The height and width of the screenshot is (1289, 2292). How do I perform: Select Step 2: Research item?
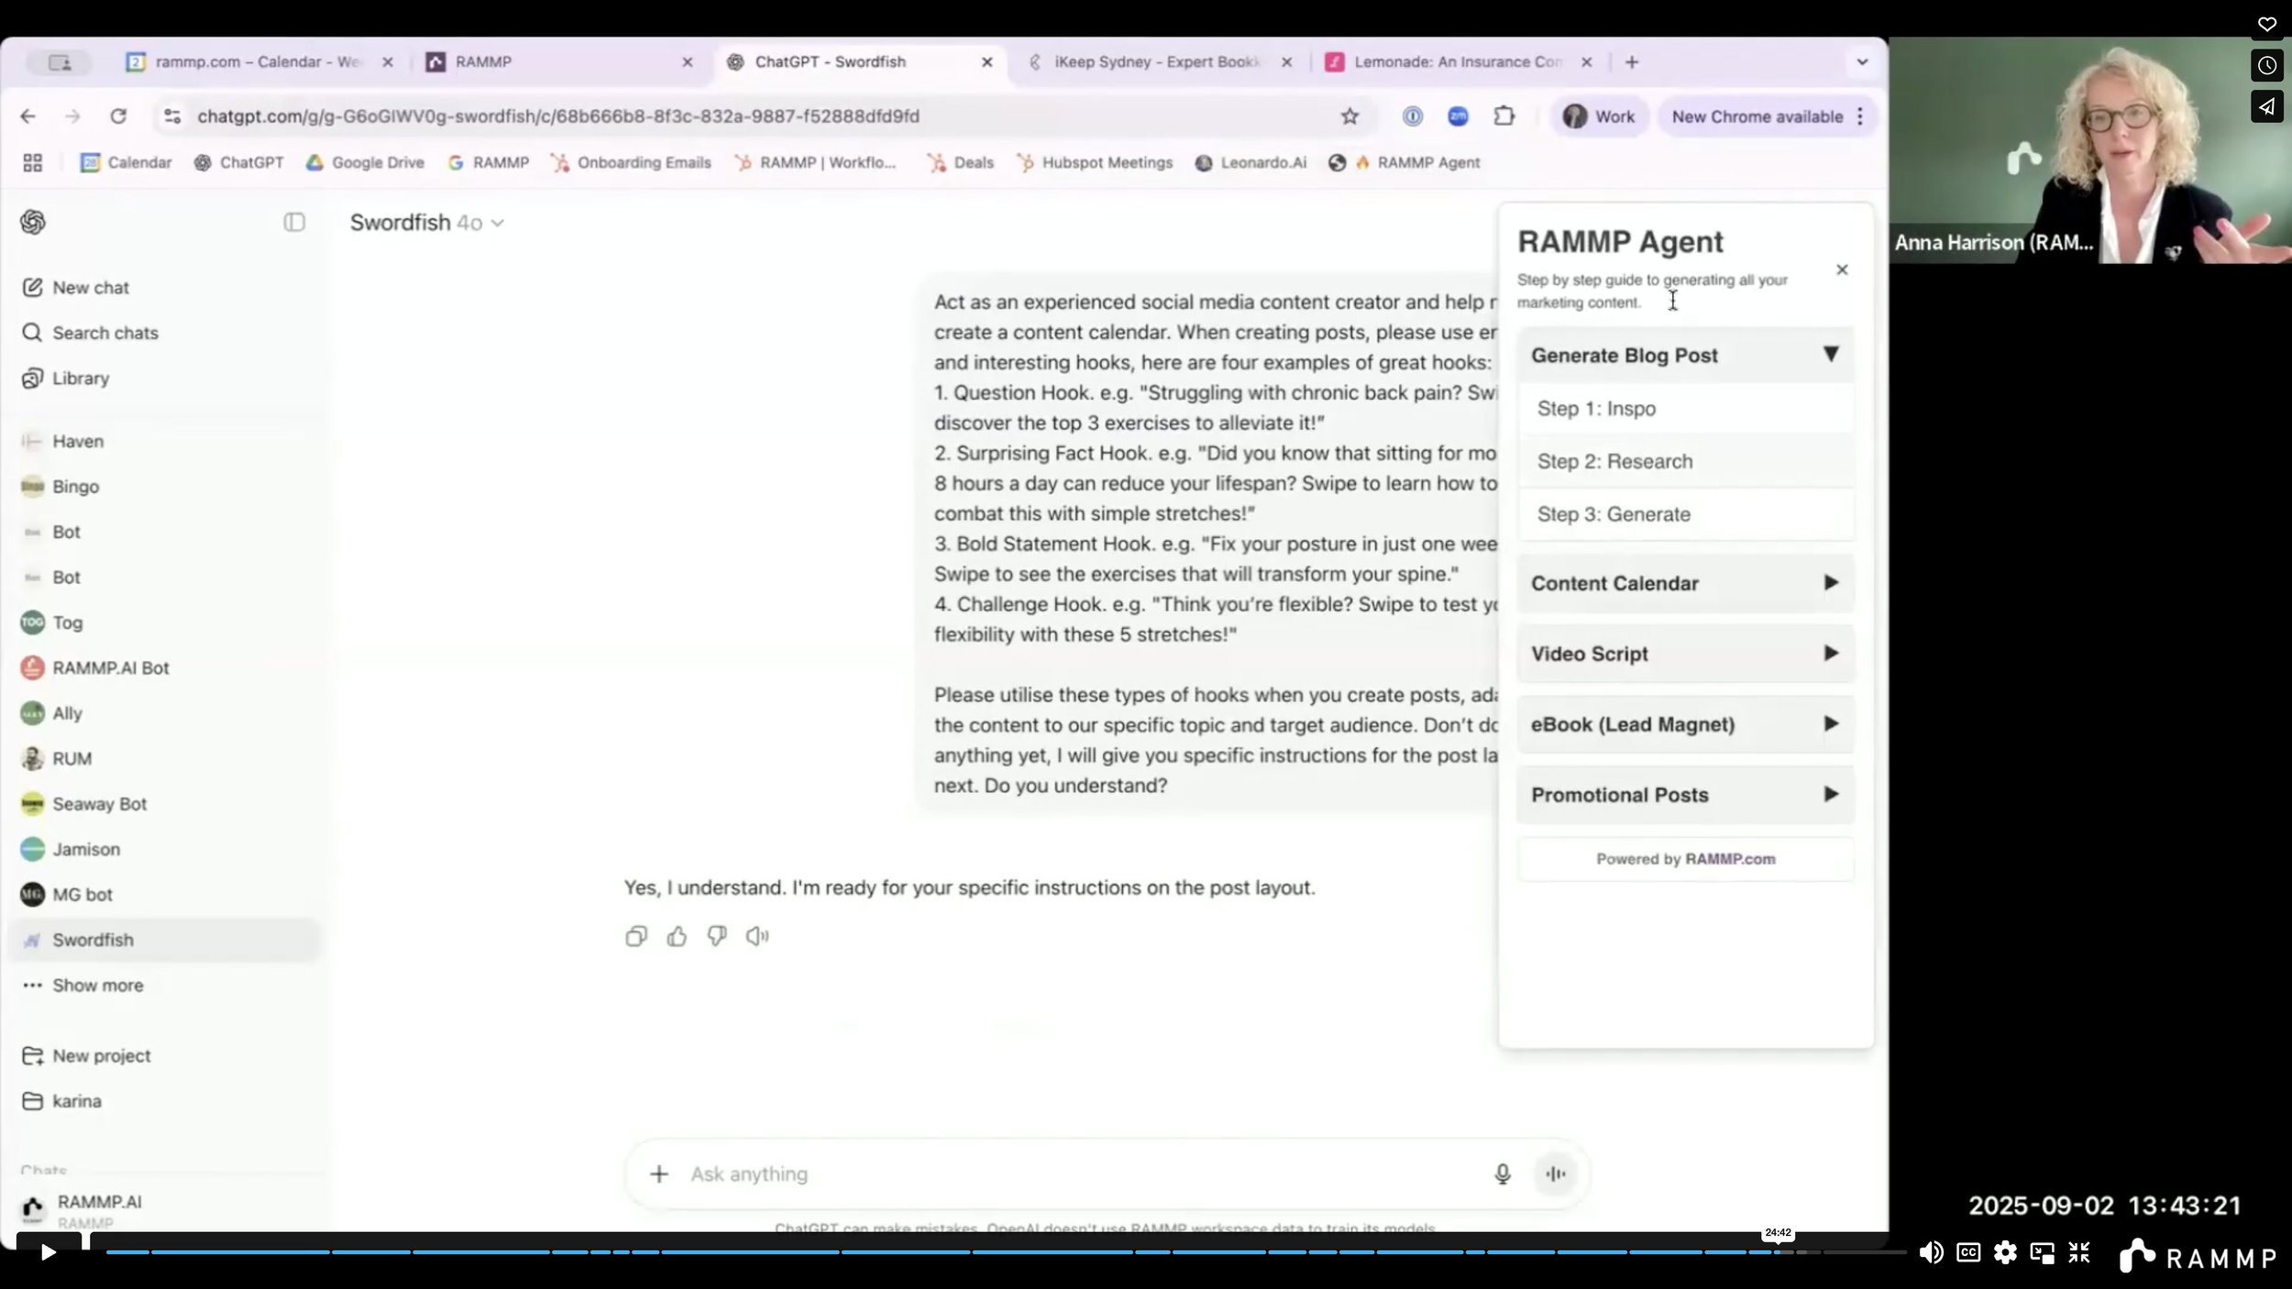click(1614, 461)
